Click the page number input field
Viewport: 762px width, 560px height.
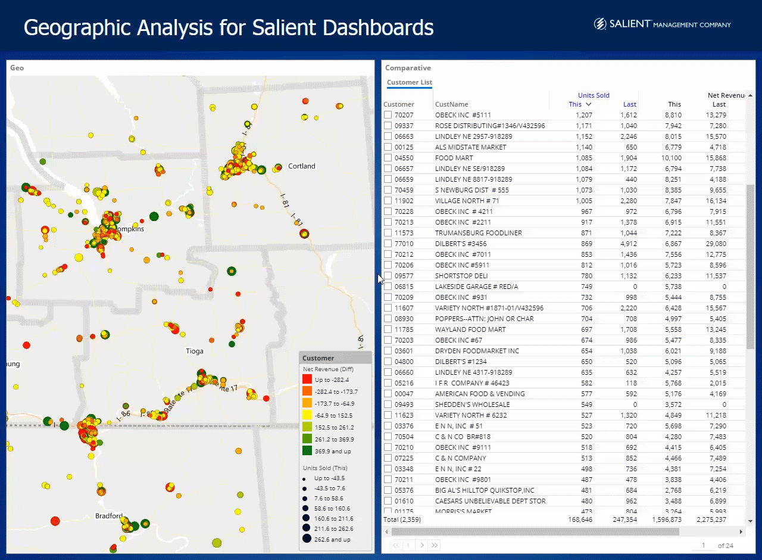pos(704,545)
